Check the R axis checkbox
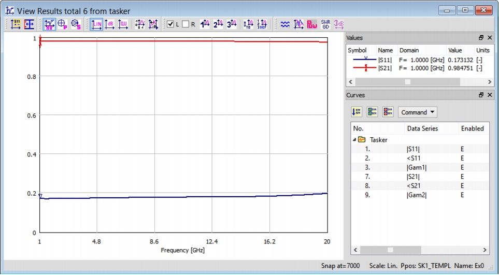 coord(186,24)
